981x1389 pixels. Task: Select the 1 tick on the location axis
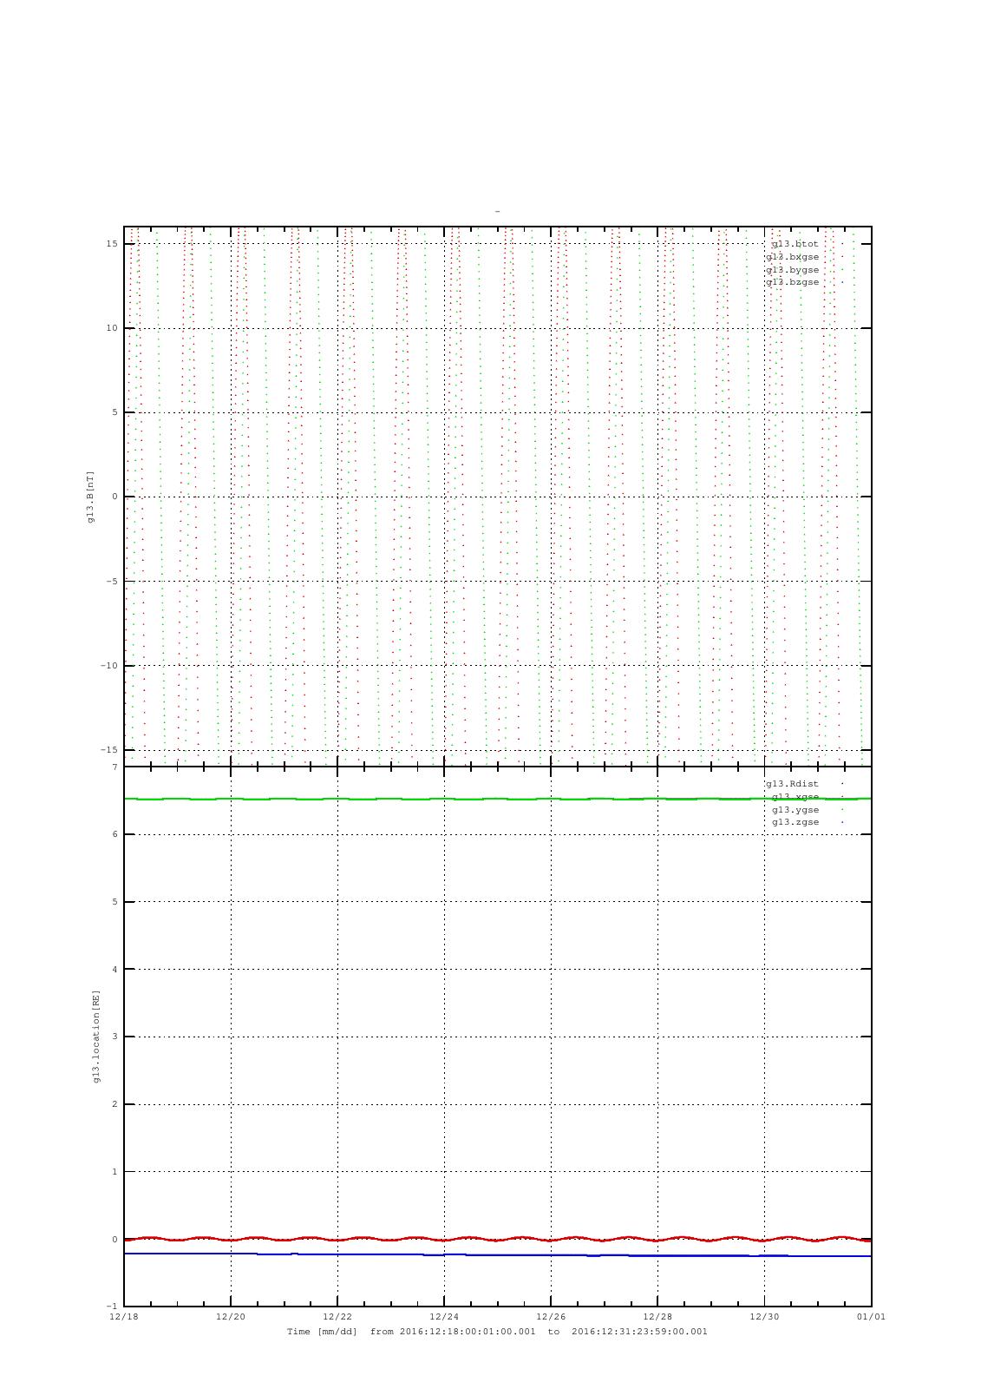pyautogui.click(x=115, y=1172)
